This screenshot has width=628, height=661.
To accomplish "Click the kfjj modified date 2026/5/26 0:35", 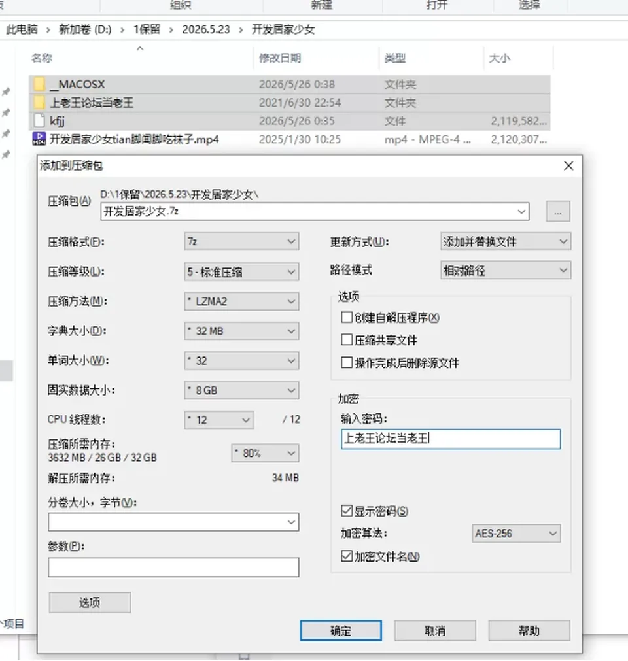I will pyautogui.click(x=296, y=121).
